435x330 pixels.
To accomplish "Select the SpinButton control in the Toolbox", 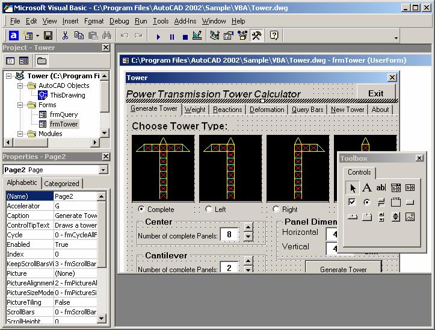I will pyautogui.click(x=396, y=217).
